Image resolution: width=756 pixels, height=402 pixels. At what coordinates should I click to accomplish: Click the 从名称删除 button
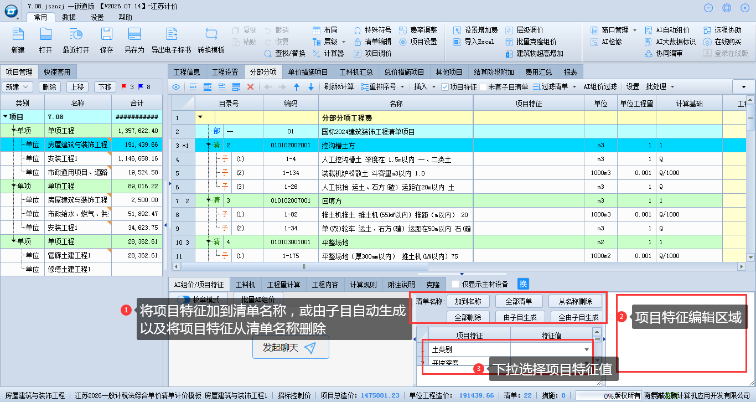coord(576,301)
